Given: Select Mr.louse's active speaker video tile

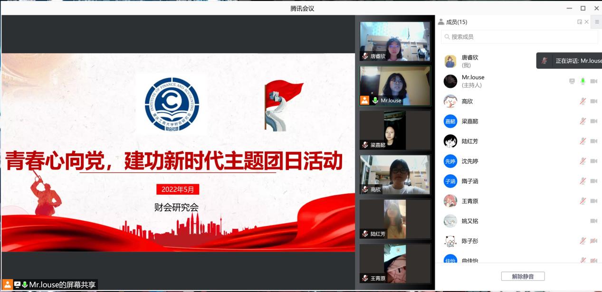Looking at the screenshot, I should click(395, 85).
